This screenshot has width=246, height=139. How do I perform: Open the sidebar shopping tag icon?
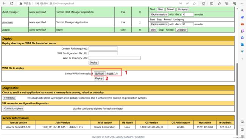pos(242,17)
